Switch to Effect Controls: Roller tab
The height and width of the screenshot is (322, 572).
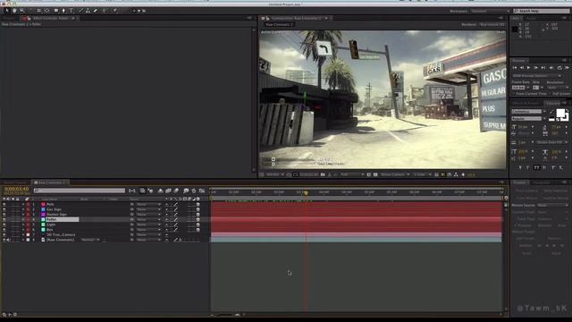tap(50, 18)
